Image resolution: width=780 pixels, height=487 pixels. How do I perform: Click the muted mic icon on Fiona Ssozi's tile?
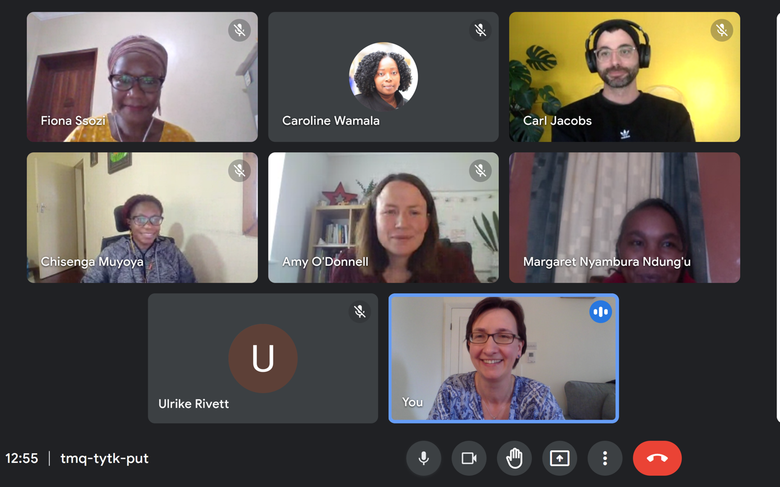pos(239,30)
